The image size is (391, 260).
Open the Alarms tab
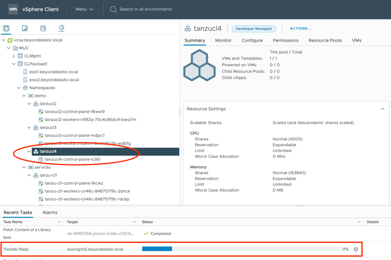[50, 213]
